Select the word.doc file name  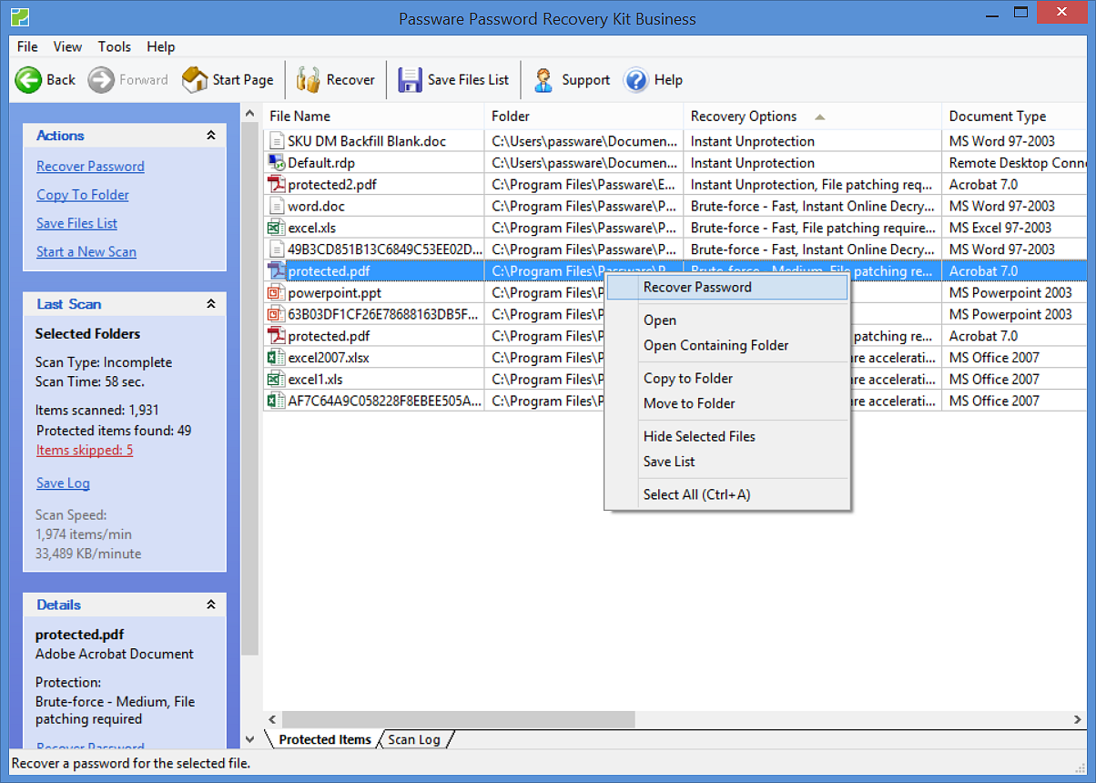[316, 207]
